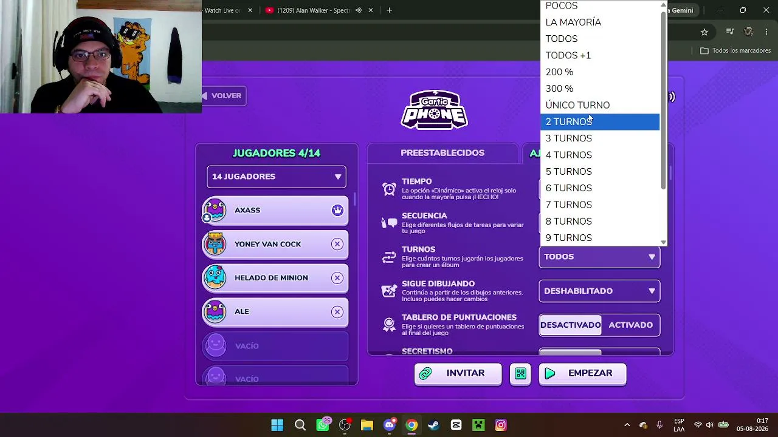The height and width of the screenshot is (437, 778).
Task: Switch to the PREESTABLECIDOS tab
Action: (x=442, y=153)
